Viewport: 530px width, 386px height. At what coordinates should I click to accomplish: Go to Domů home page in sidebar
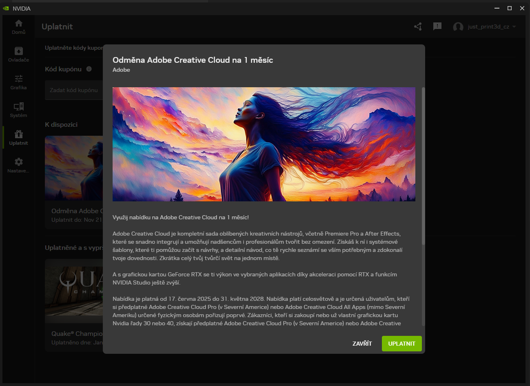[x=18, y=27]
